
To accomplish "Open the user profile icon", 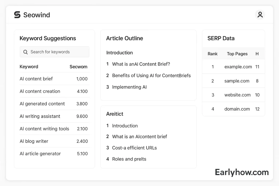I will pos(260,15).
